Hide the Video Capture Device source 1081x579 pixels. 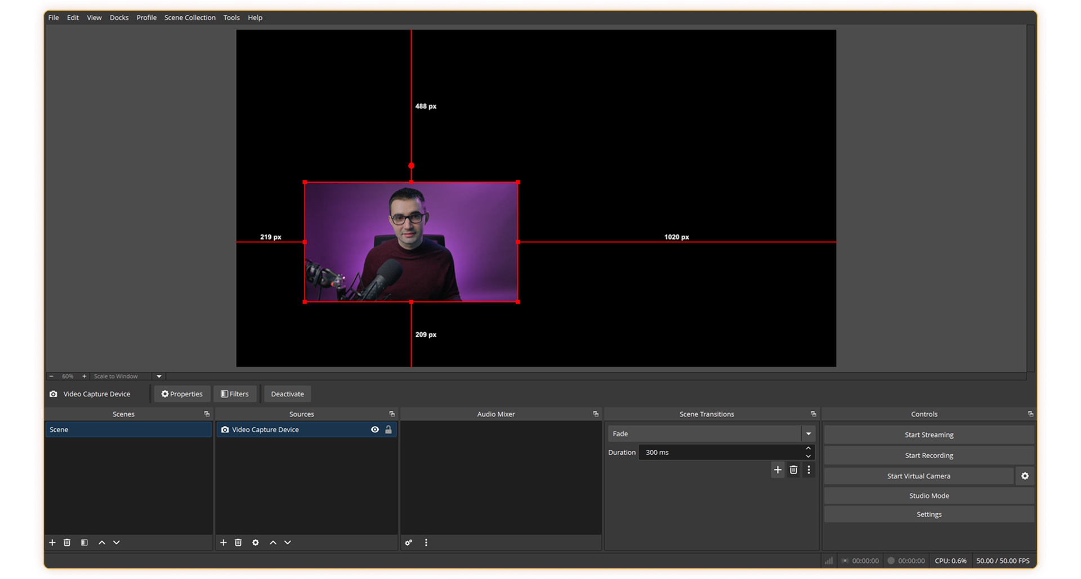(x=375, y=429)
